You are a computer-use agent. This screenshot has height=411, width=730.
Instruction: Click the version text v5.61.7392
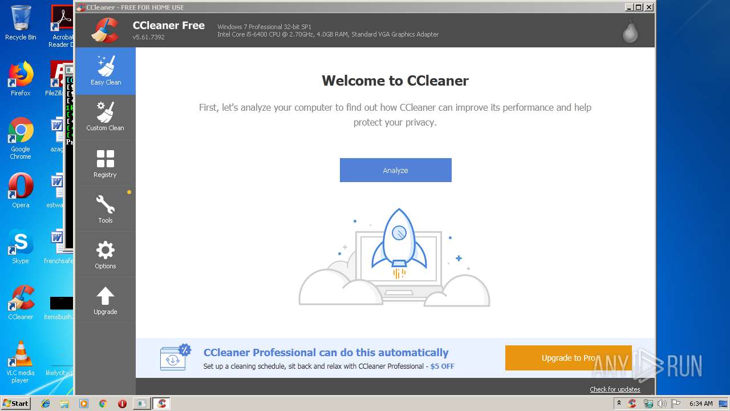click(148, 37)
